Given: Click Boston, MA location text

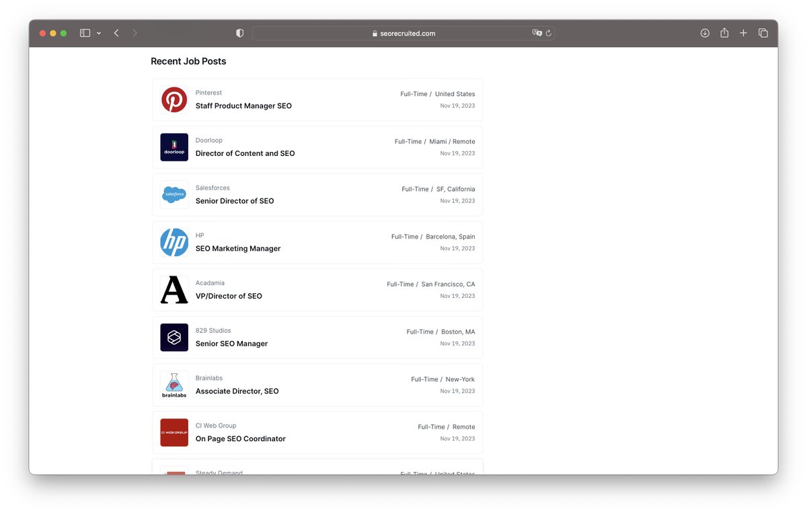Looking at the screenshot, I should coord(458,332).
